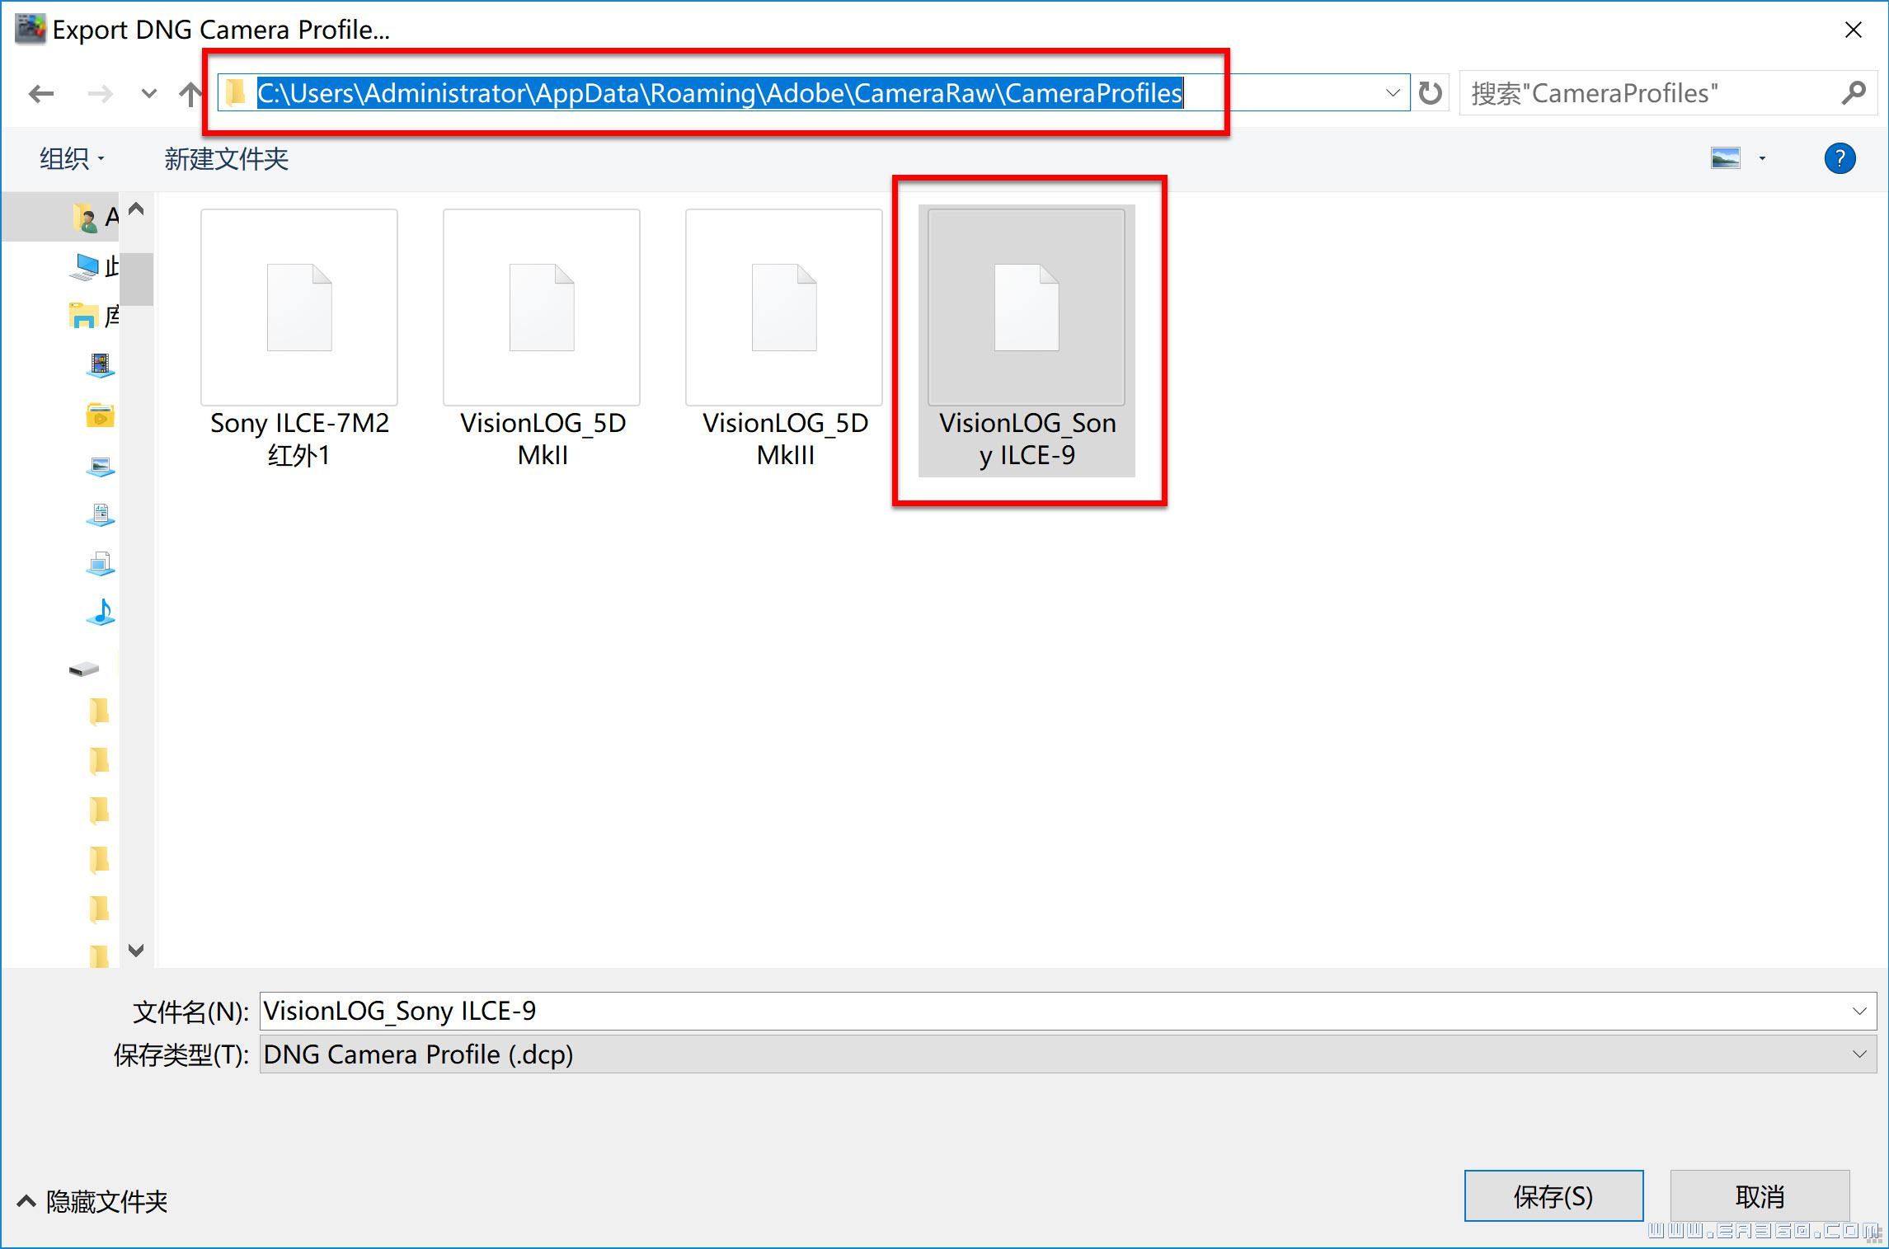1889x1249 pixels.
Task: Click the back navigation arrow
Action: pos(40,94)
